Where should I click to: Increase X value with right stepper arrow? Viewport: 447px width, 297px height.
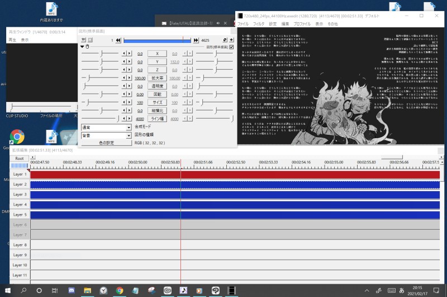click(x=130, y=53)
